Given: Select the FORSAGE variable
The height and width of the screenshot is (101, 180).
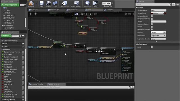Looking at the screenshot, I should [8, 74].
